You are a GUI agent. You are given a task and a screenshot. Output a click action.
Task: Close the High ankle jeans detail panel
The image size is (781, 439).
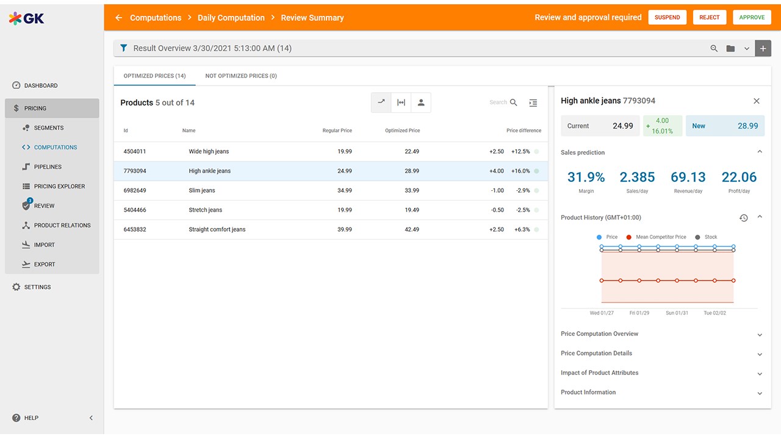click(757, 101)
